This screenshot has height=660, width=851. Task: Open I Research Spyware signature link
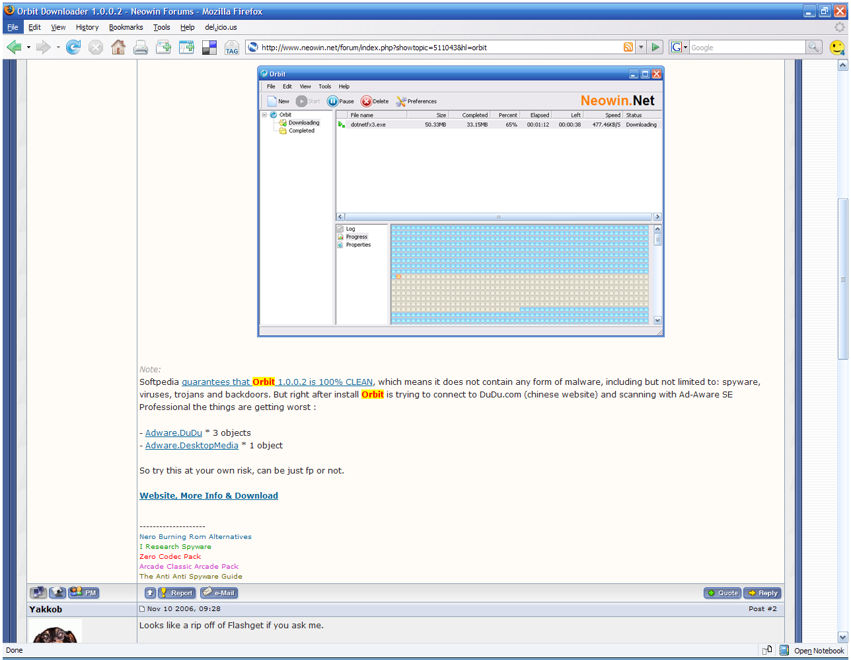[175, 546]
